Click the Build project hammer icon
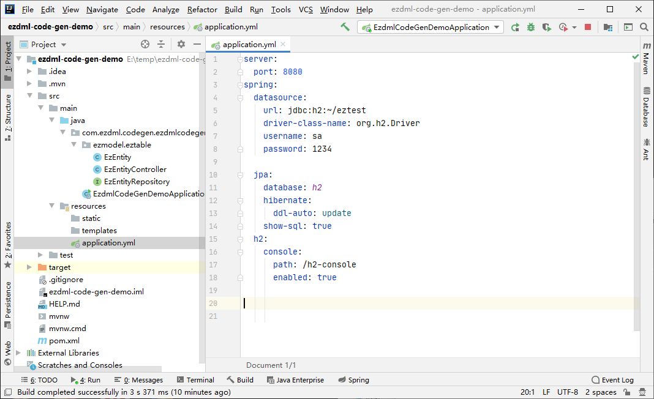The height and width of the screenshot is (399, 654). tap(345, 27)
